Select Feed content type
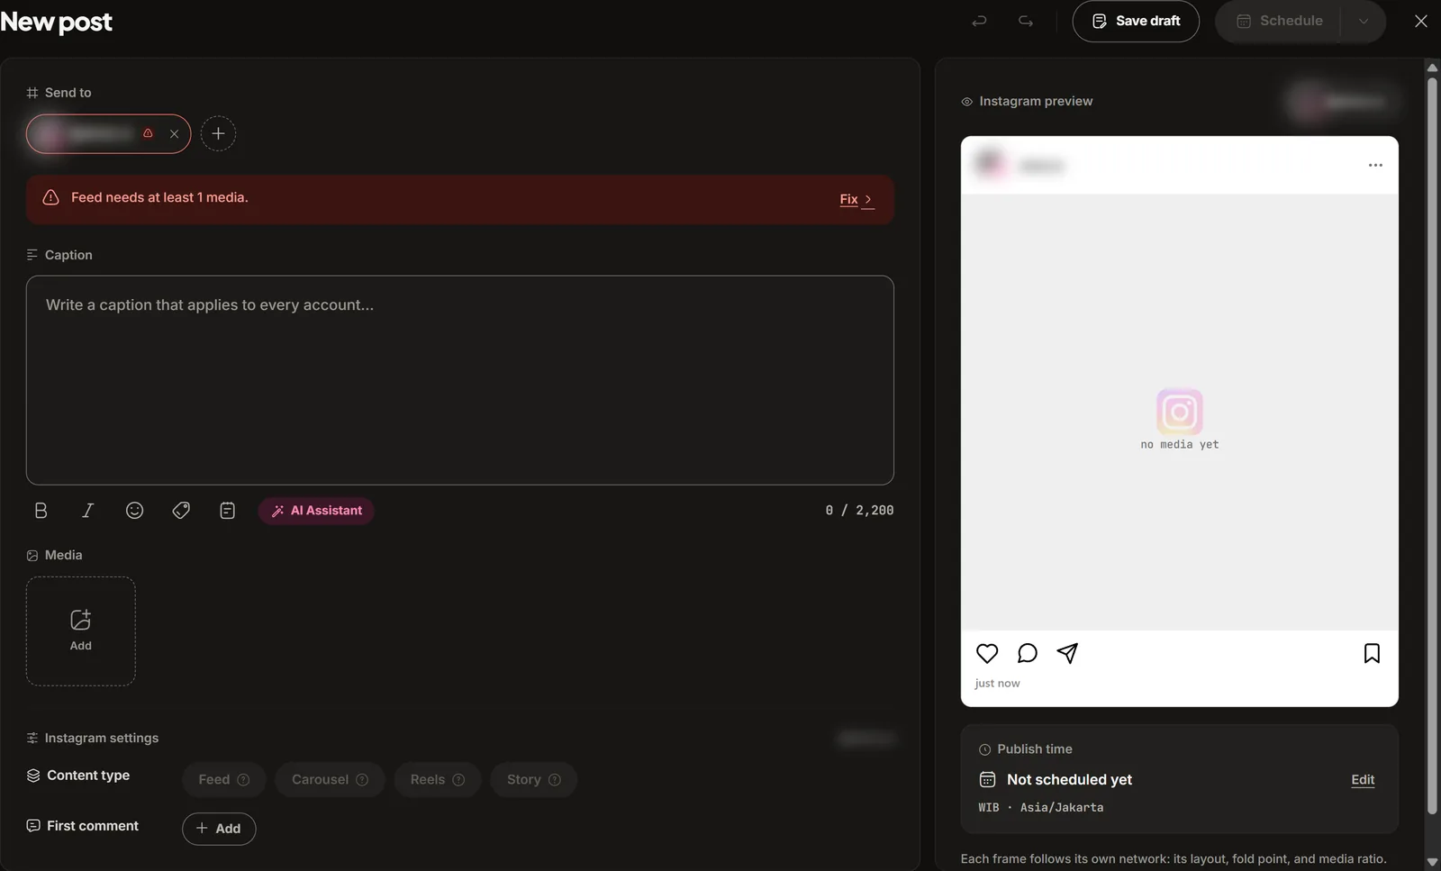Screen dimensions: 1441x871 (x=224, y=780)
